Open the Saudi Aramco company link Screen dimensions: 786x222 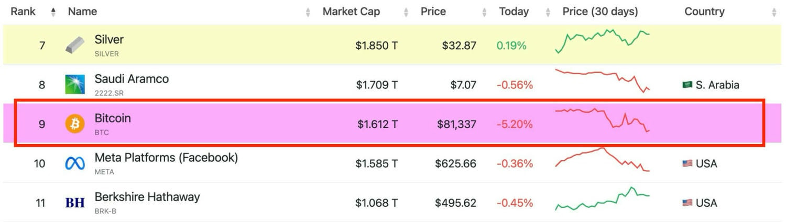132,79
